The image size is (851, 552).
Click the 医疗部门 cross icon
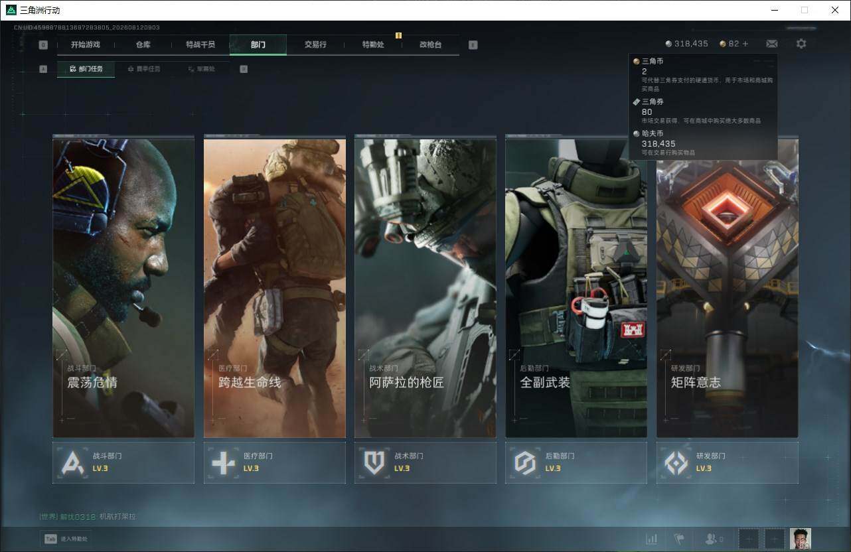click(x=223, y=462)
